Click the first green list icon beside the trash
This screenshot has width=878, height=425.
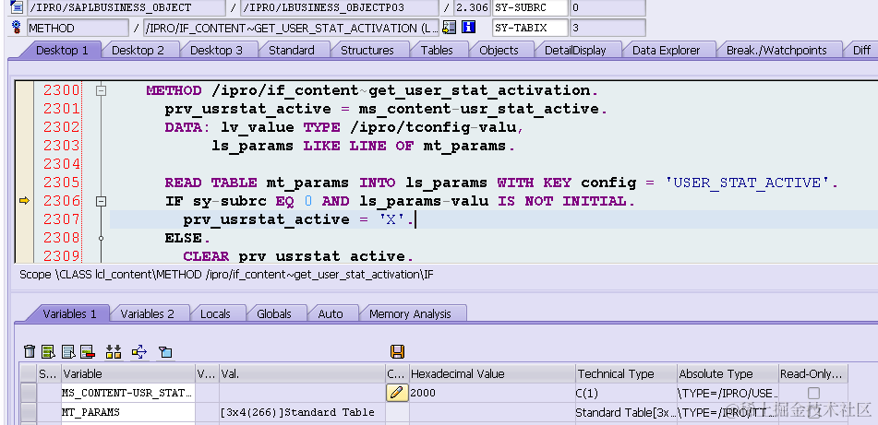click(x=49, y=352)
